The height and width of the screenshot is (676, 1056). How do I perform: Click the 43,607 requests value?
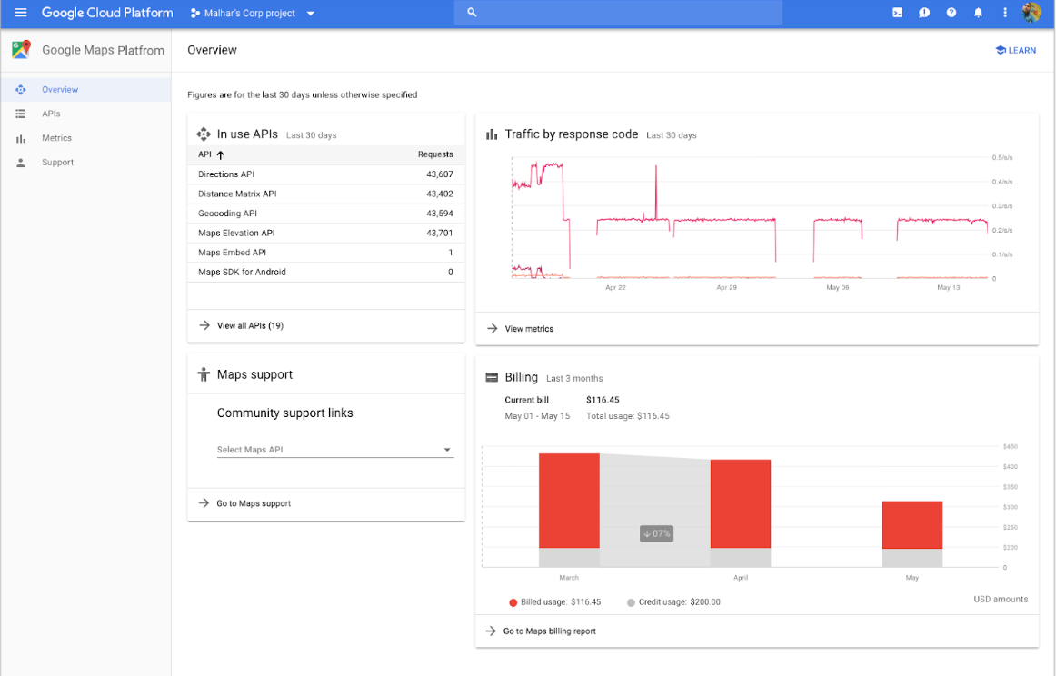click(440, 174)
